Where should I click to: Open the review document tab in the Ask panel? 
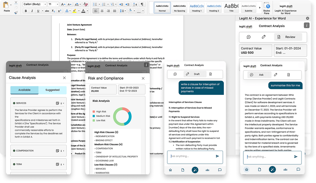click(x=289, y=75)
